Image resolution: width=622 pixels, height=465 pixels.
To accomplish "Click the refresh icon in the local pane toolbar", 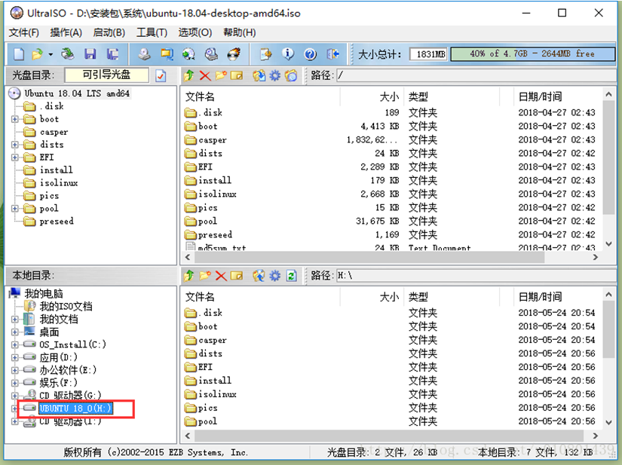I will coord(291,276).
